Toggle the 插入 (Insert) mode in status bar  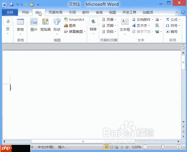pos(61,147)
